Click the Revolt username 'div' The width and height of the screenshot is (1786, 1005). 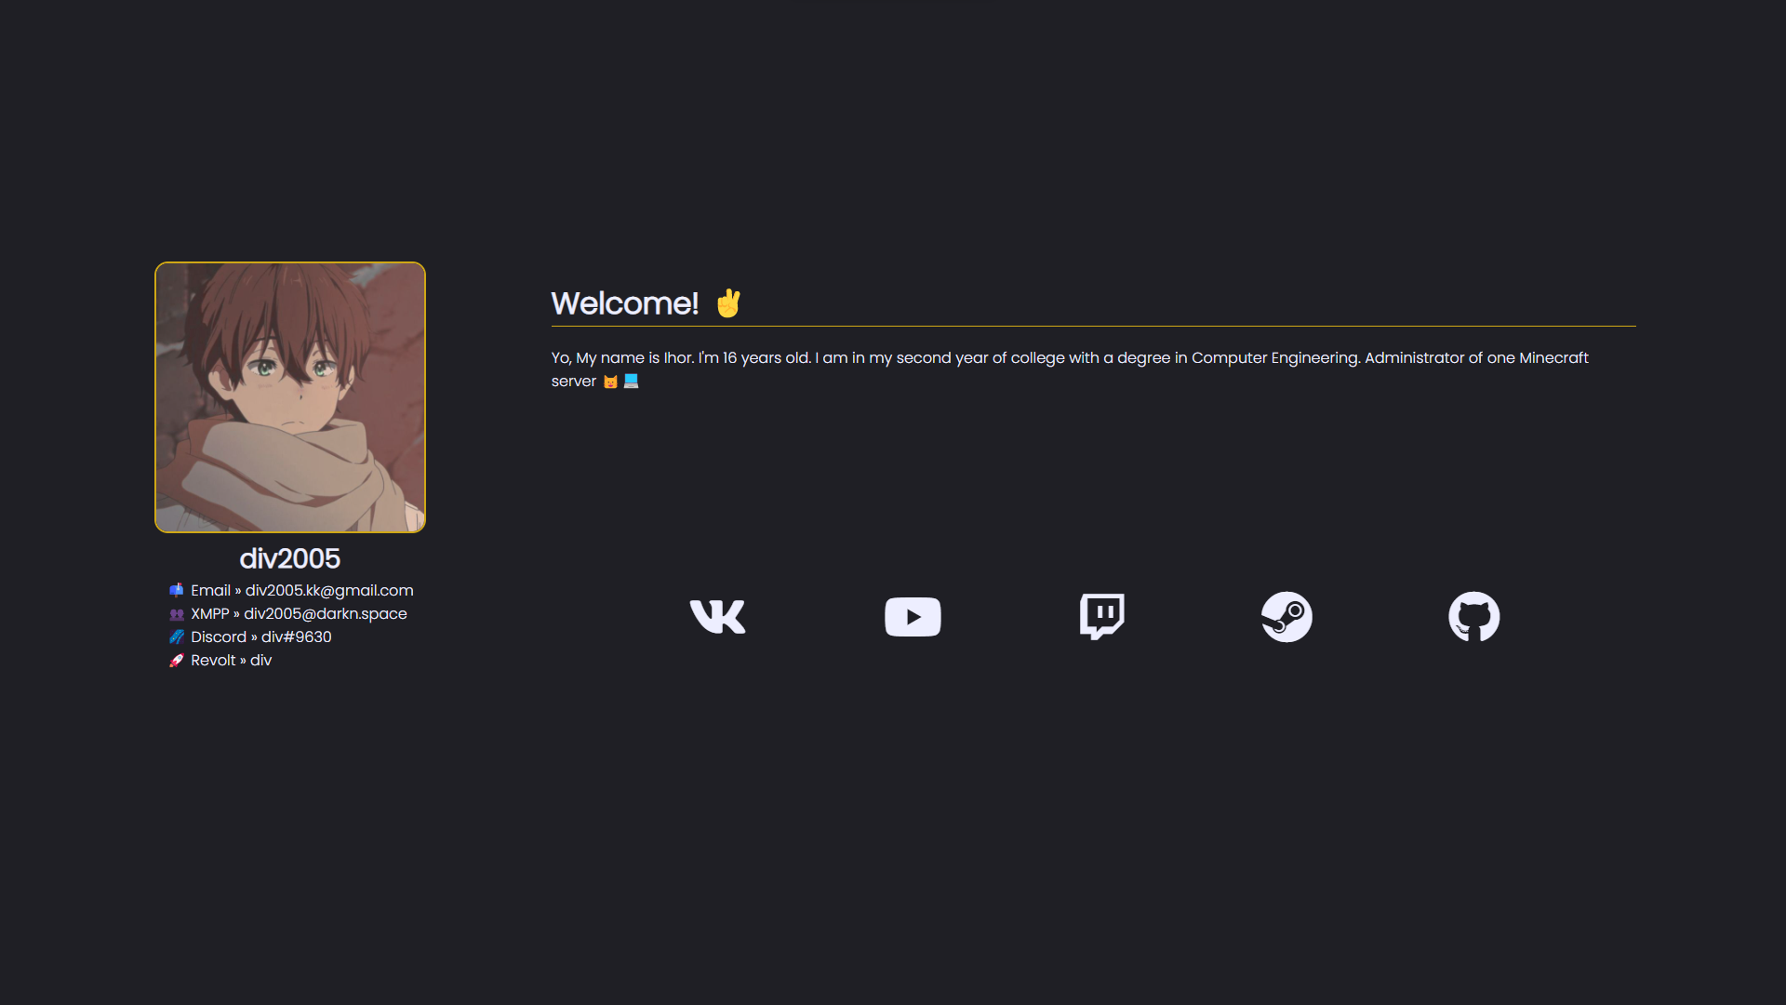261,660
